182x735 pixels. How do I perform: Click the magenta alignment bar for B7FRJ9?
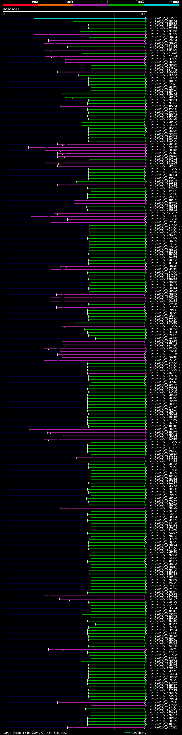[x=90, y=34]
